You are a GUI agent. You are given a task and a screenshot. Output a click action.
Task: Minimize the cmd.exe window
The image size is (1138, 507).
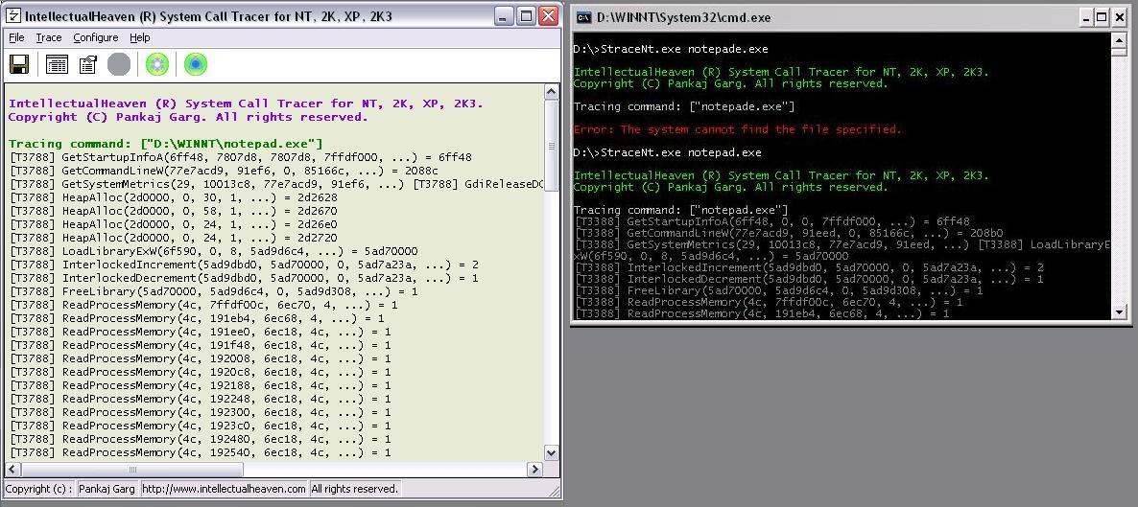tap(1085, 17)
